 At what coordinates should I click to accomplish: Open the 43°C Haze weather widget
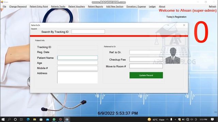click(156, 120)
